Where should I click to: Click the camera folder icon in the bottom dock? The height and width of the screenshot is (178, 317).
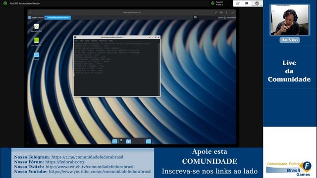click(x=128, y=141)
